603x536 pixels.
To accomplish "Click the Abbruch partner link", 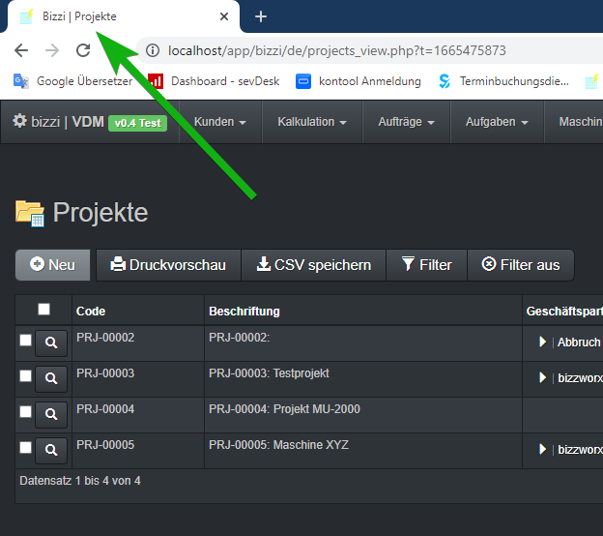I will pos(579,342).
